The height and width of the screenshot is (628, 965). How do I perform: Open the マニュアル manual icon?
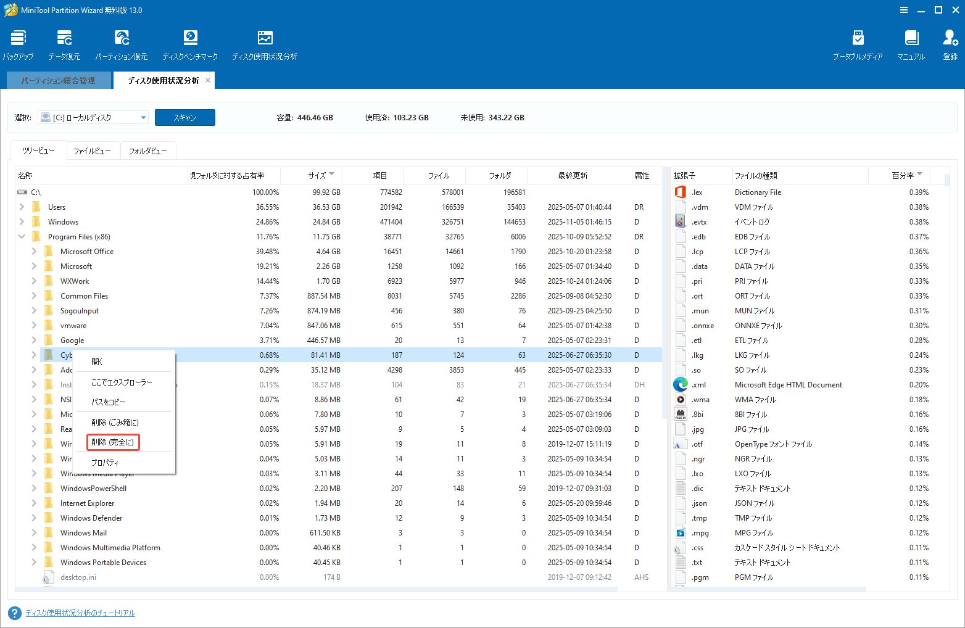(911, 43)
